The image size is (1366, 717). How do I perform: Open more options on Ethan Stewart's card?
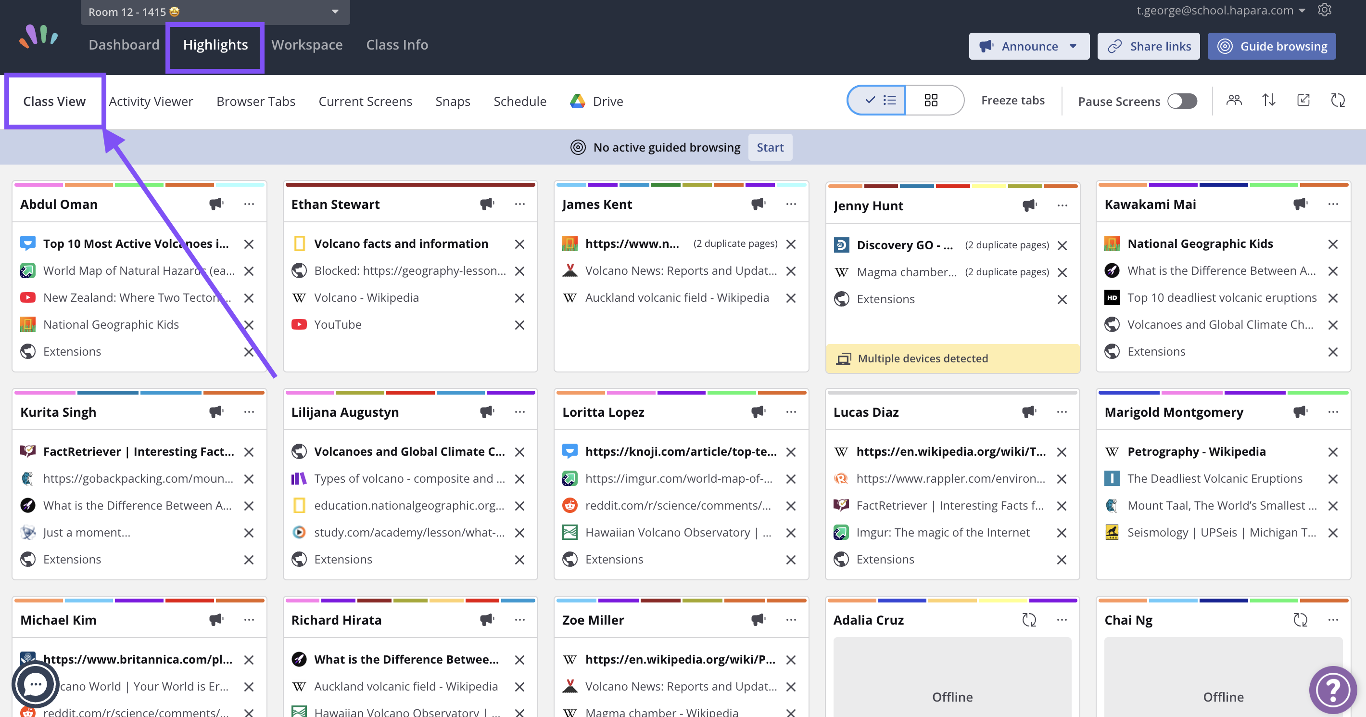[x=519, y=204]
